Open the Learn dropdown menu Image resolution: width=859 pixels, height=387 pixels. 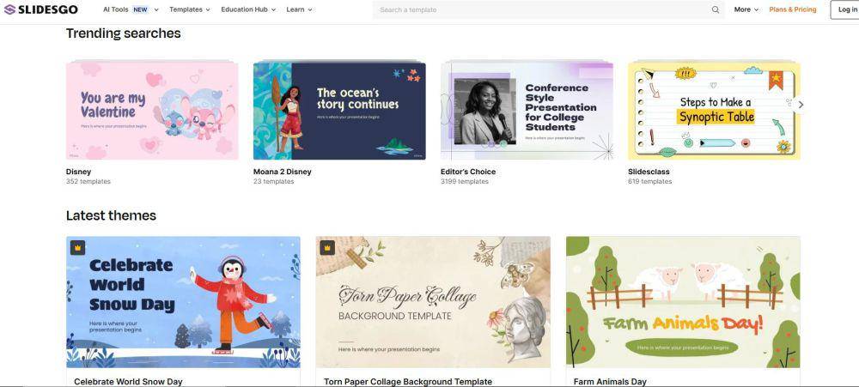pos(299,9)
